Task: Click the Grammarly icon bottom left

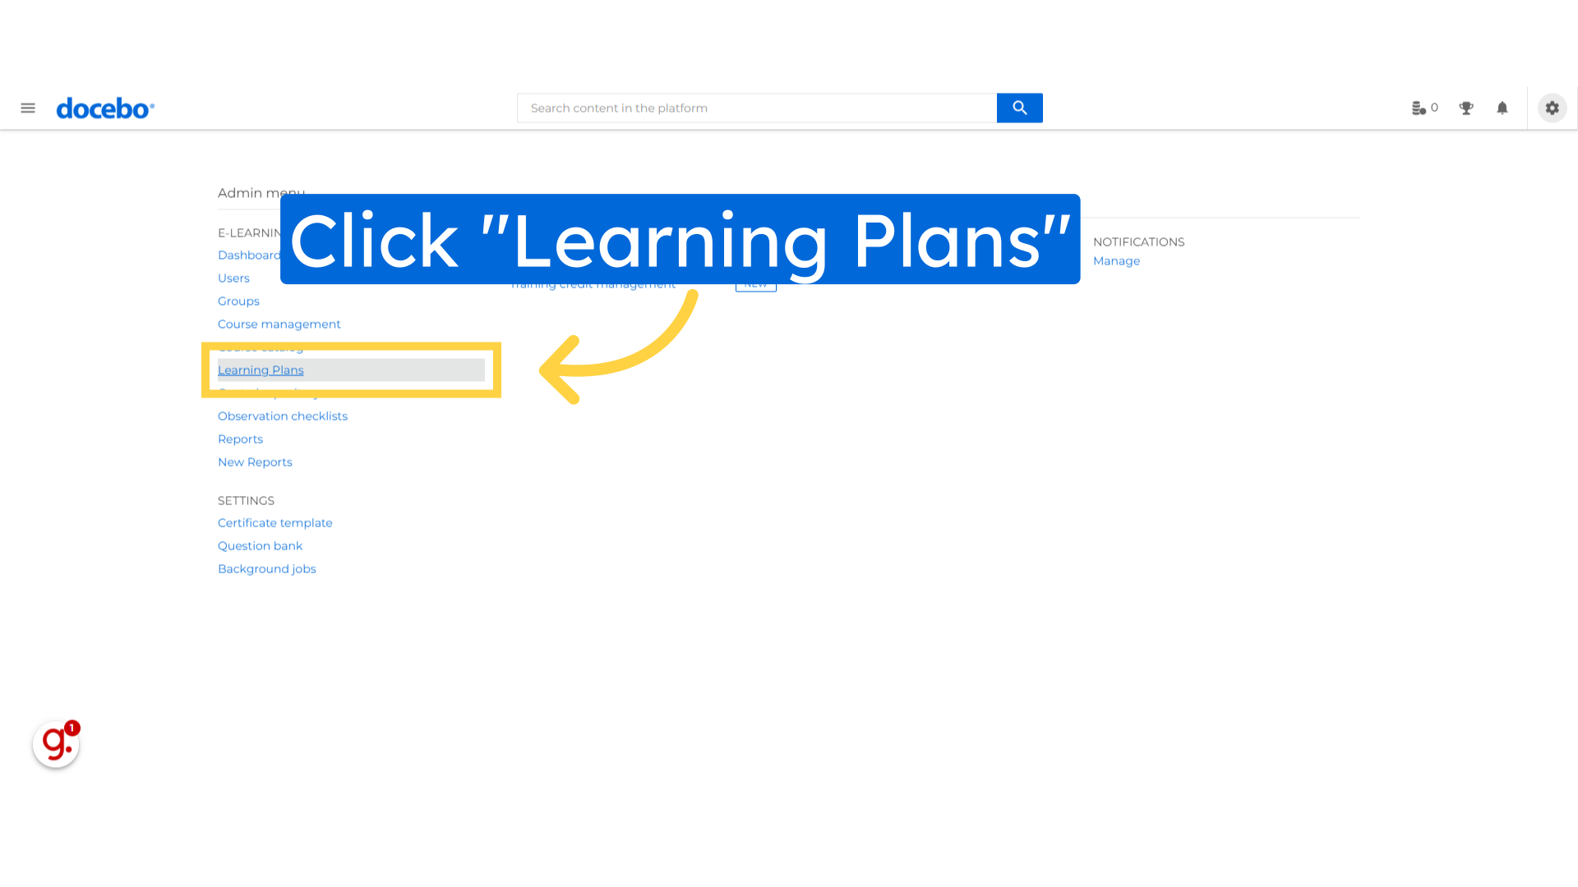Action: 55,744
